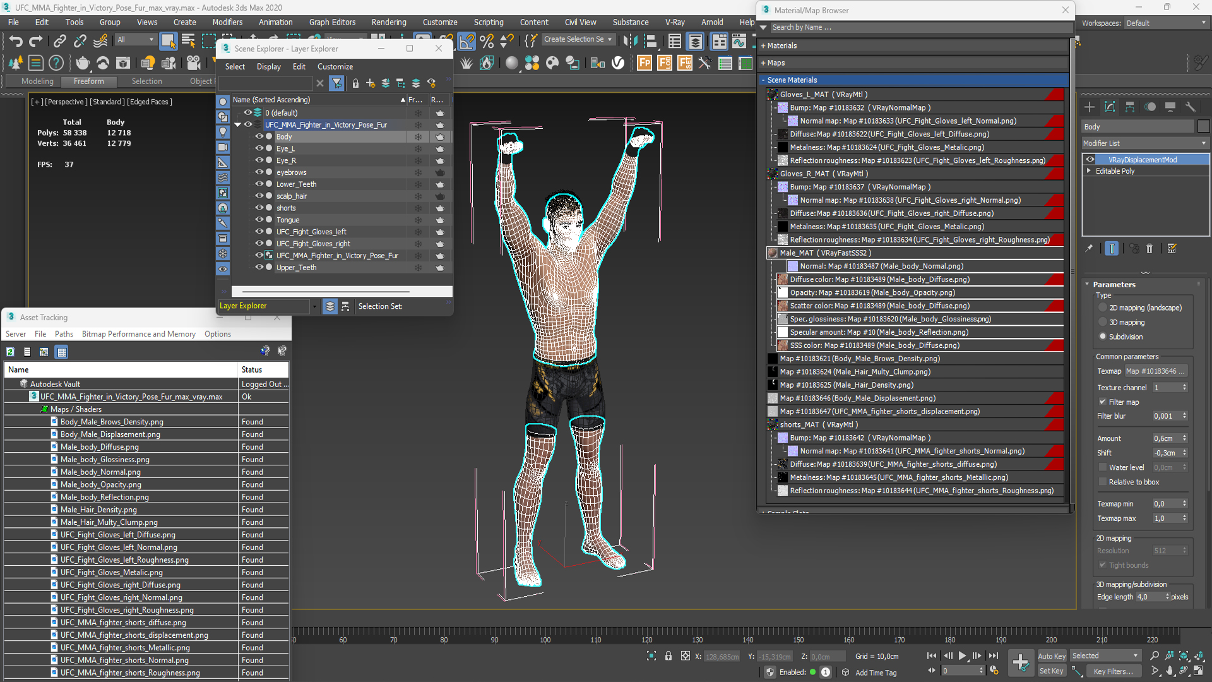
Task: Open the Modifier List dropdown
Action: (x=1145, y=143)
